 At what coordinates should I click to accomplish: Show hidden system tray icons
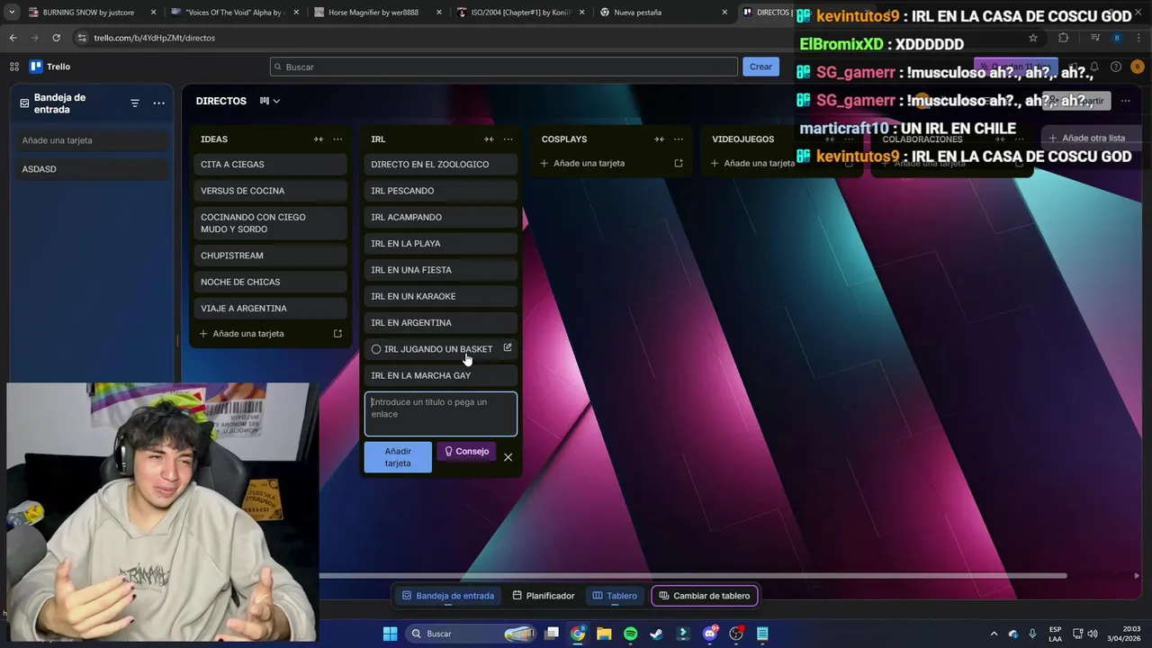[994, 634]
